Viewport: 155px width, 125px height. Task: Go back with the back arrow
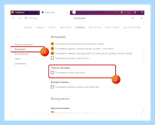pos(13,18)
